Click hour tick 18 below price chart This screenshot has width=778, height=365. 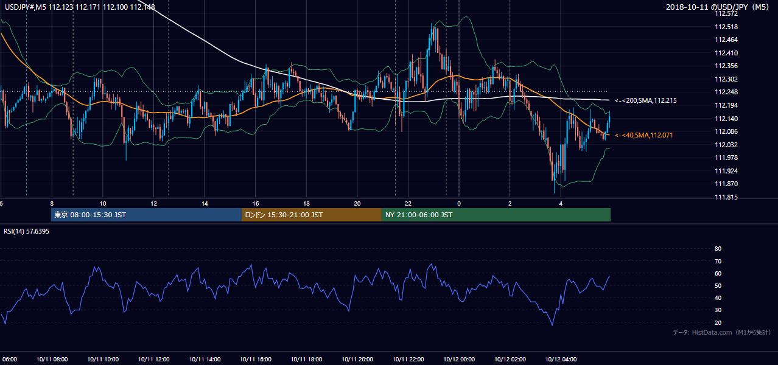click(307, 203)
